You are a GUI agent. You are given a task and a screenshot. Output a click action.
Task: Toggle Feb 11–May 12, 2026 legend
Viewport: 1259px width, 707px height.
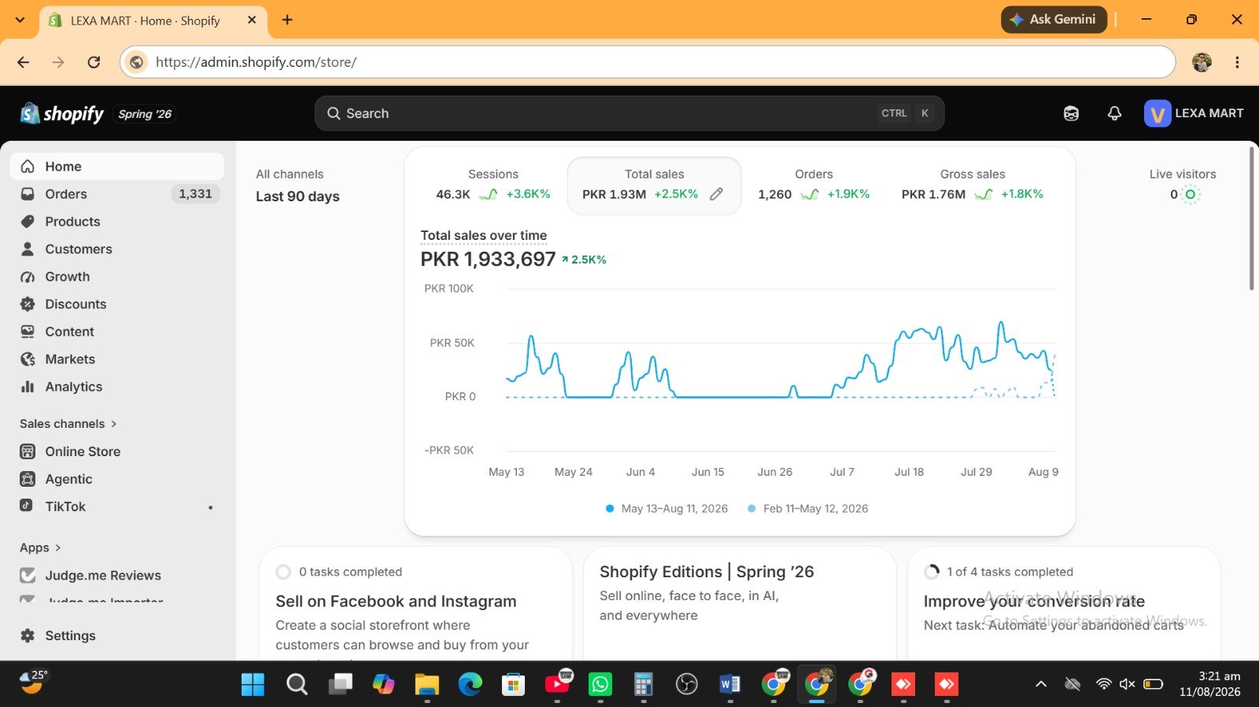click(x=808, y=509)
